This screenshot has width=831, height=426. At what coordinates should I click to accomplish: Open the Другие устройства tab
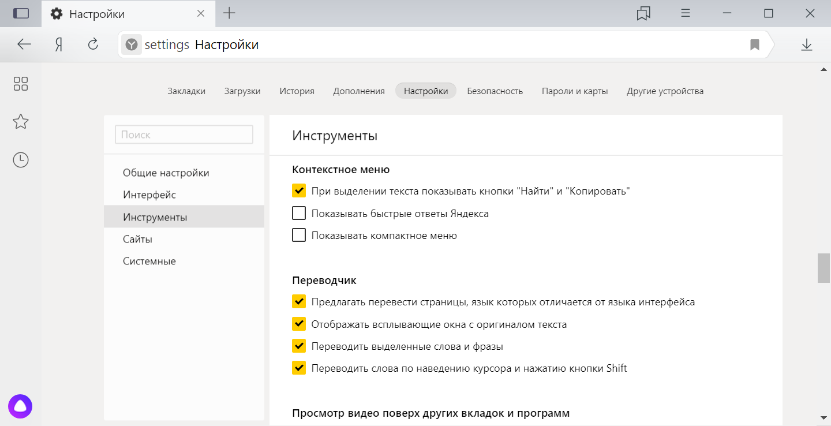(x=665, y=91)
